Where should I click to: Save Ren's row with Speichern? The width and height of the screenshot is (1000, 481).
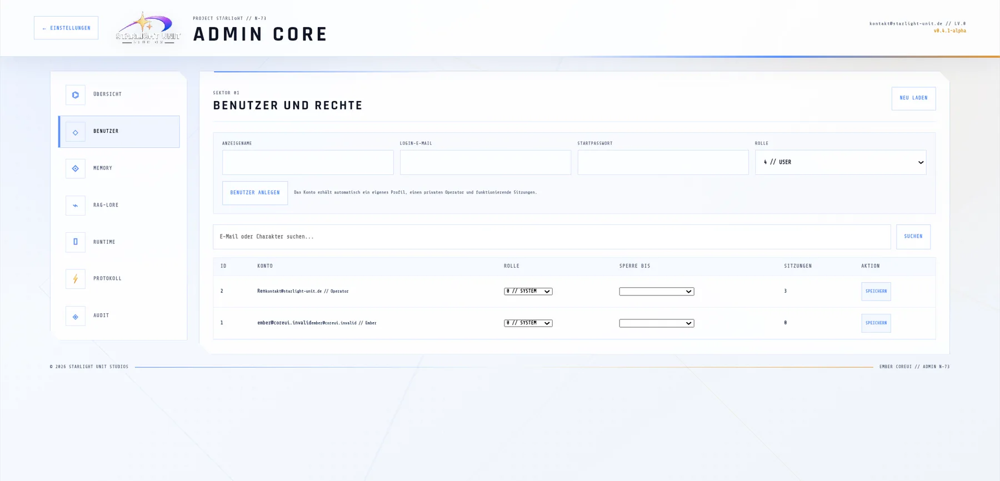(x=876, y=292)
